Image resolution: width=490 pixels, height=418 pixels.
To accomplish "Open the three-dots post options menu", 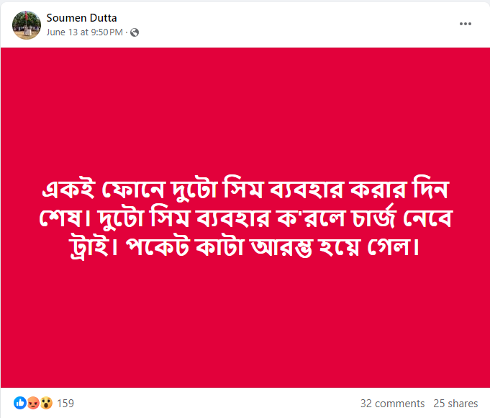I will click(466, 24).
